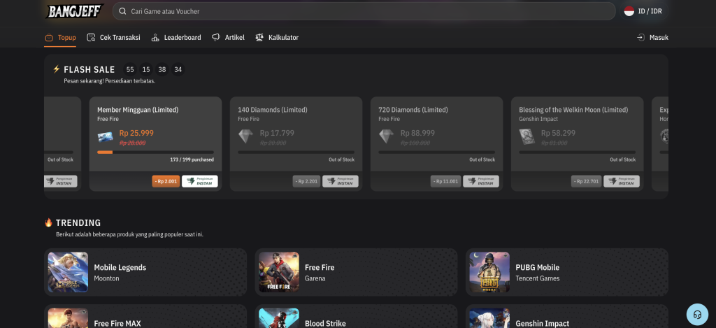
Task: Click the Member Mingguan membership card icon
Action: click(105, 137)
